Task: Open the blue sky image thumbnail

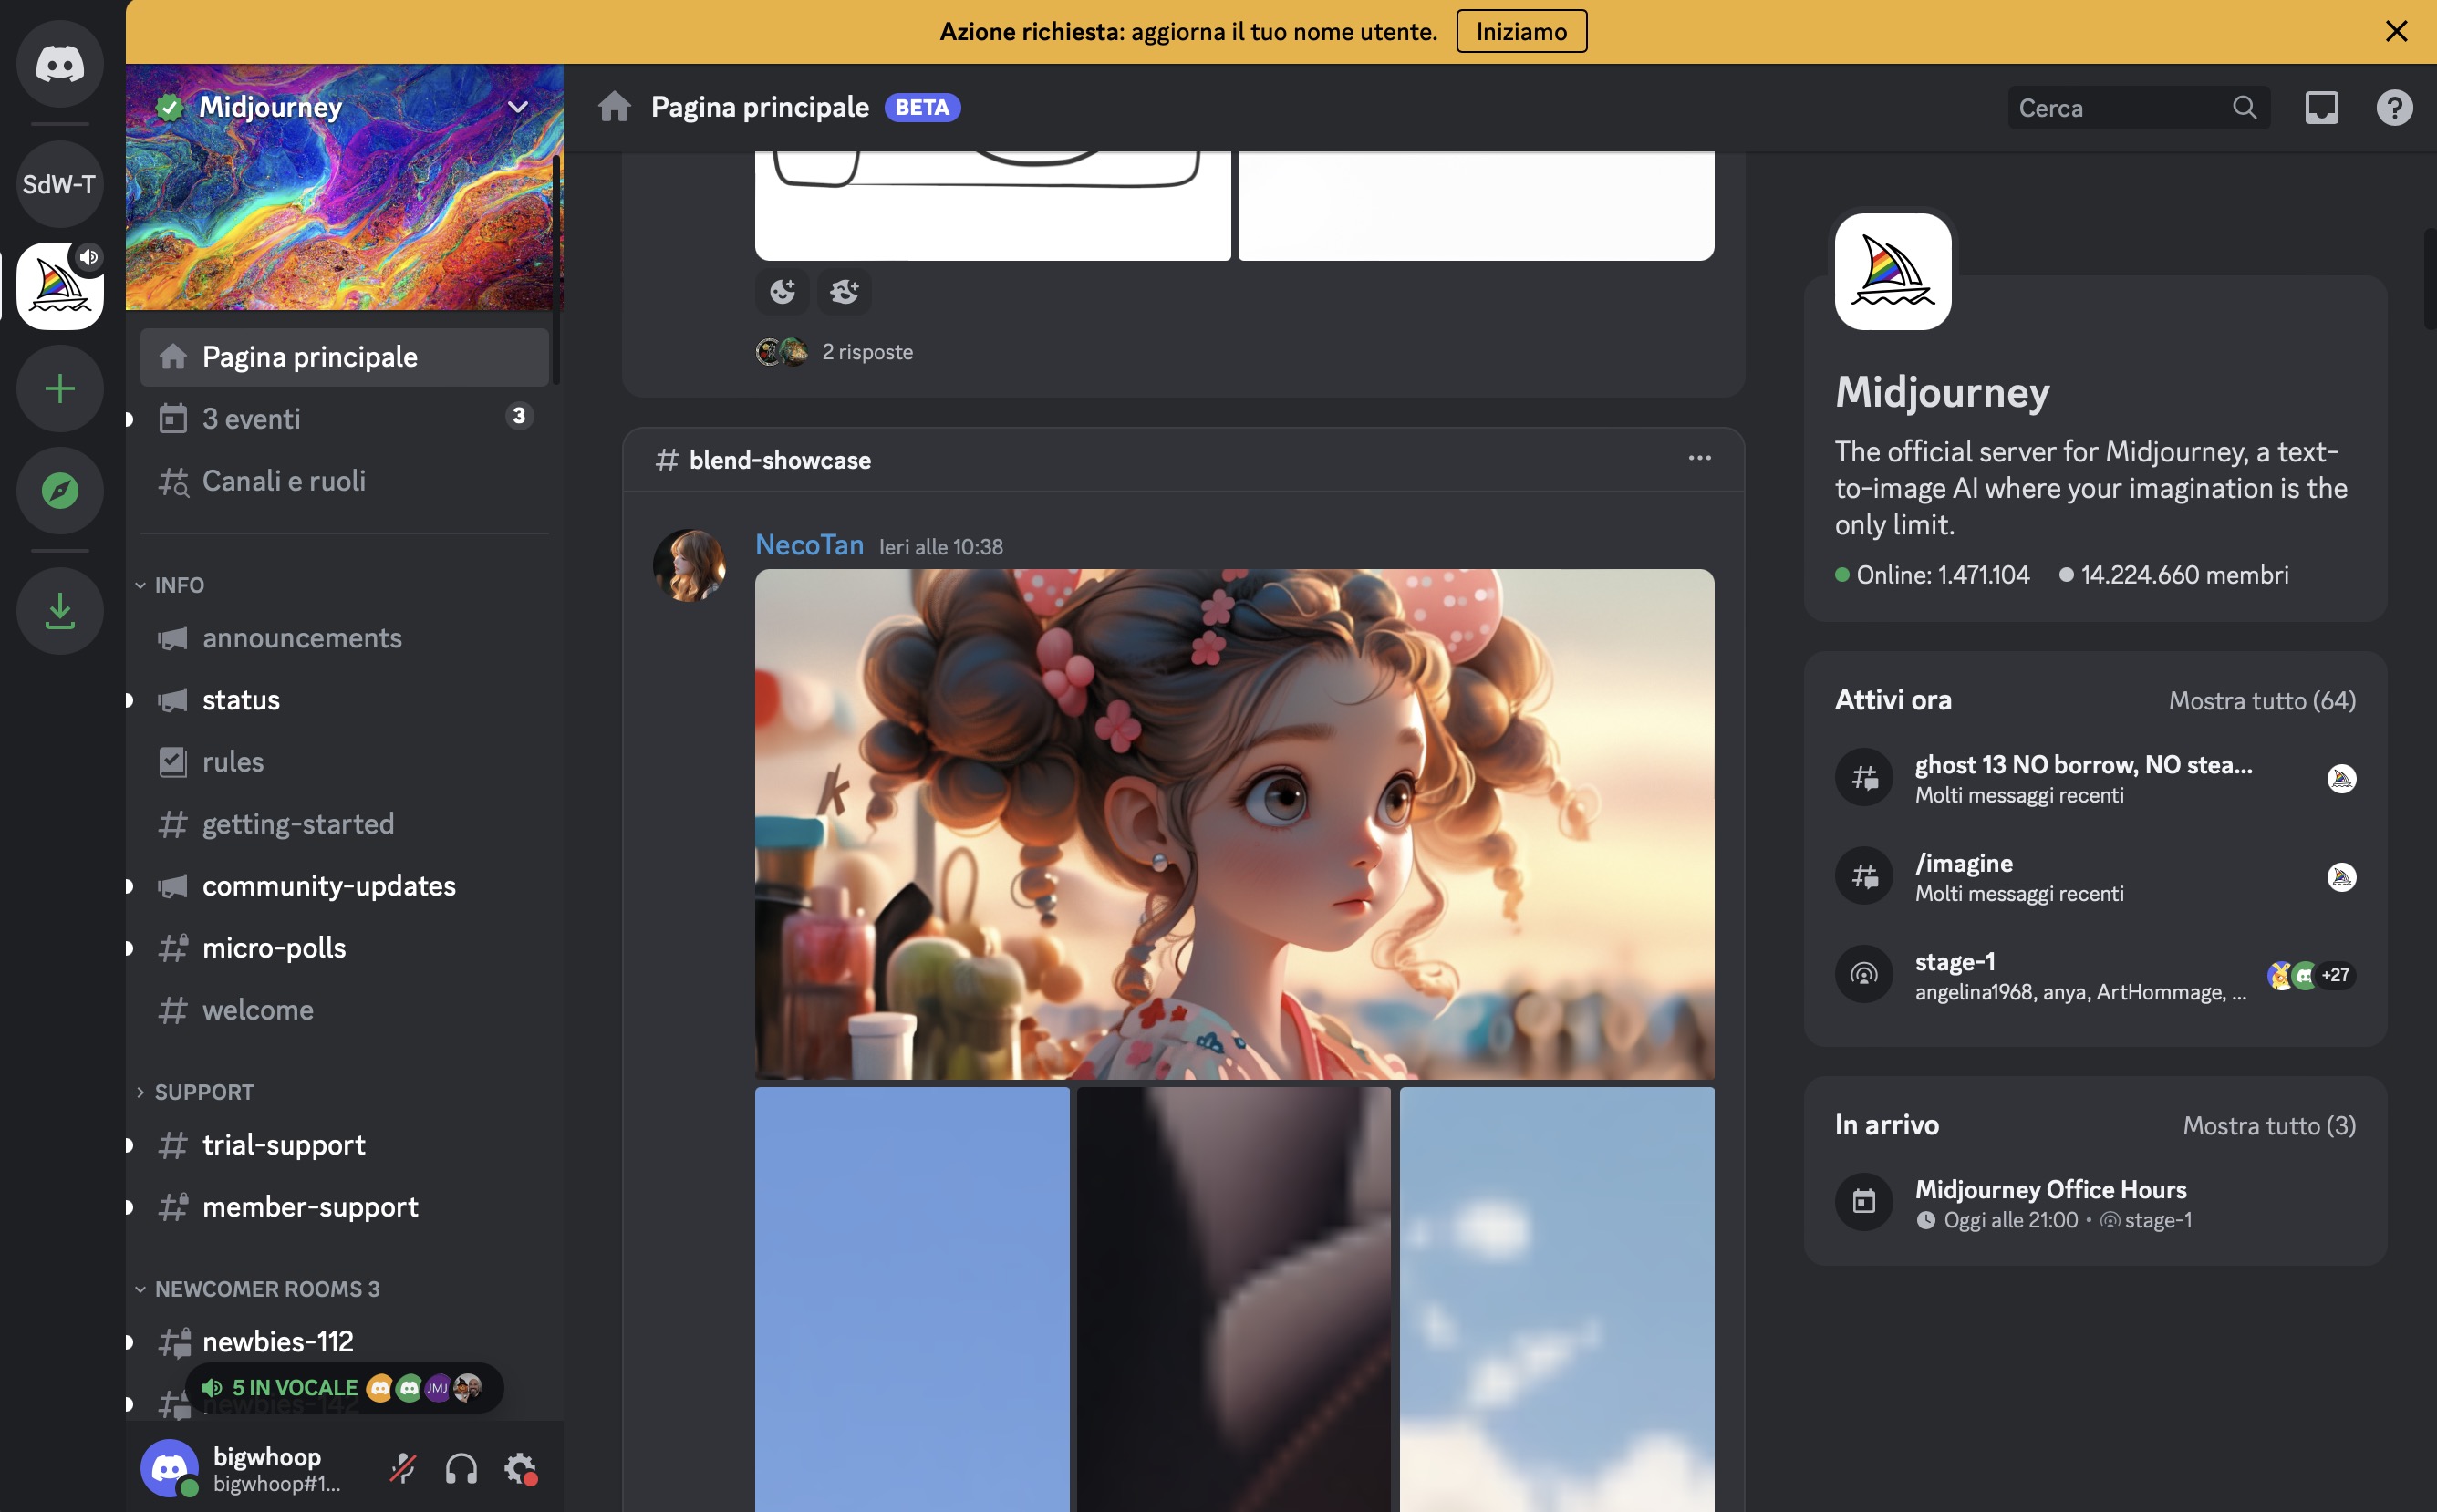Action: [912, 1299]
